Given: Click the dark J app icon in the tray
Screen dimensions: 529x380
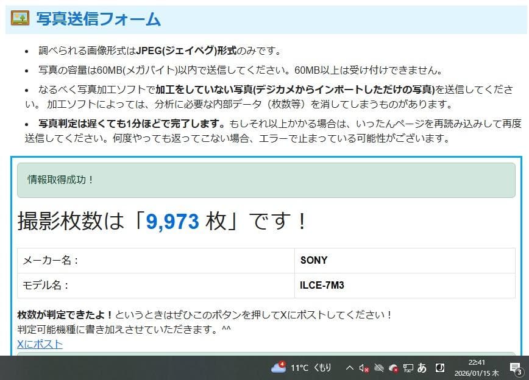Looking at the screenshot, I should pos(439,367).
